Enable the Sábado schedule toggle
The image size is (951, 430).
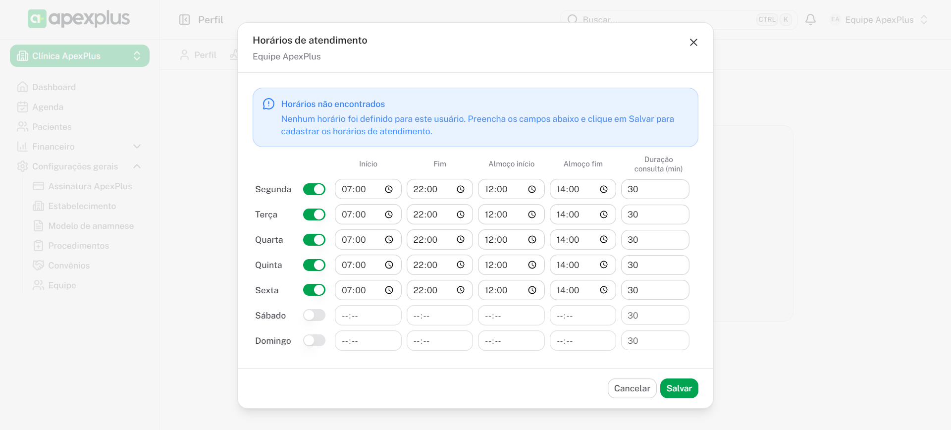[x=314, y=316]
